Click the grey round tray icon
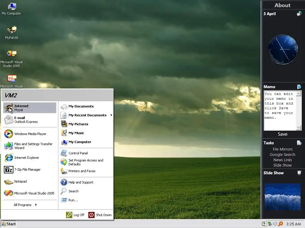Viewport: 305px width, 228px height. (x=275, y=224)
